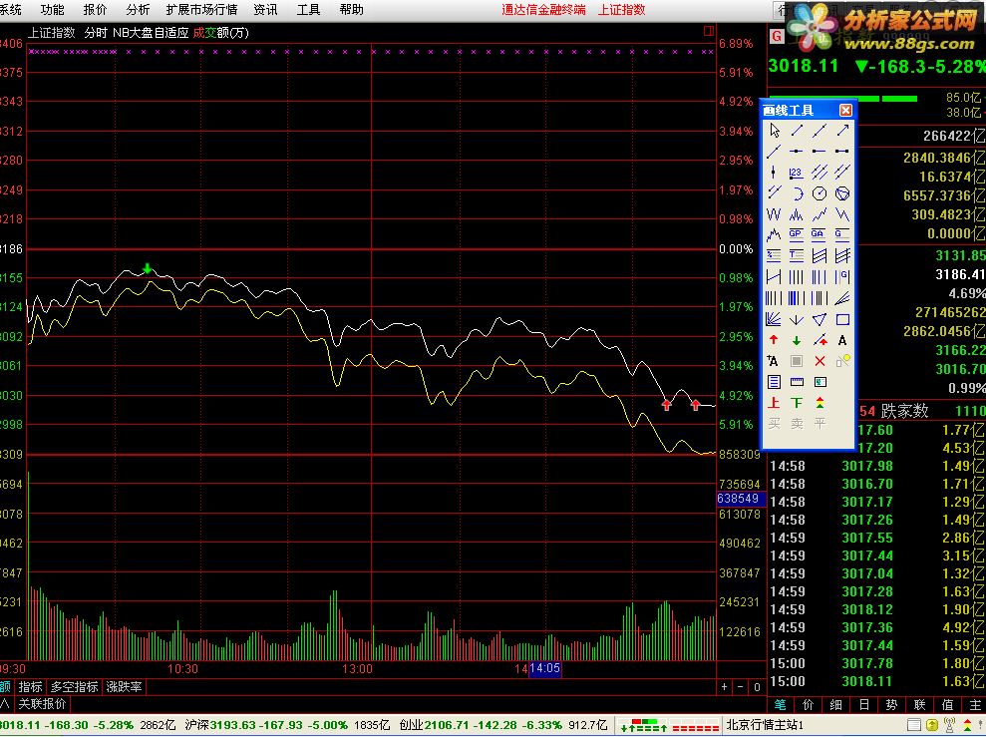Screen dimensions: 986x737
Task: Choose the triangle drawing tool
Action: [820, 320]
